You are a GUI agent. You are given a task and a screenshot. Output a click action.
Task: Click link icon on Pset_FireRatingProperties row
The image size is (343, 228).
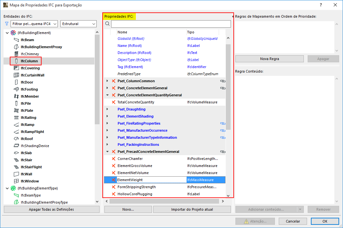coord(223,123)
